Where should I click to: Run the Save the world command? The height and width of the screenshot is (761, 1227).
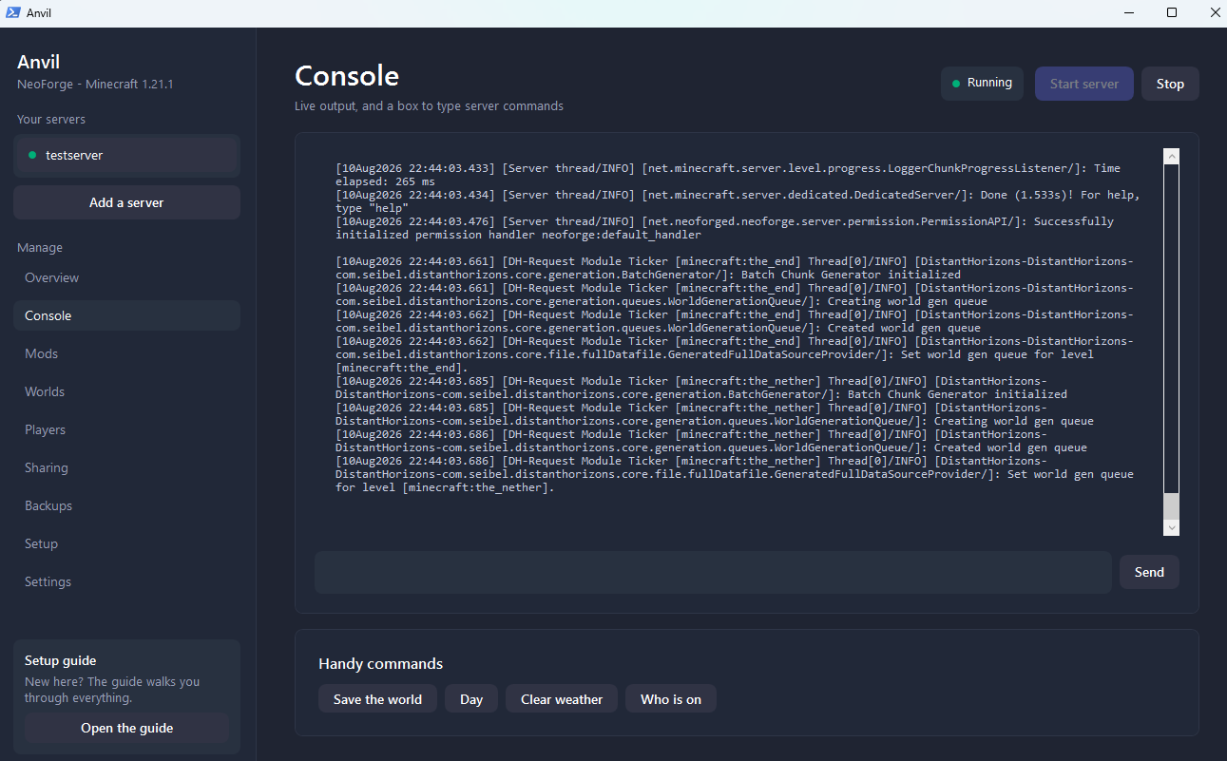(377, 699)
